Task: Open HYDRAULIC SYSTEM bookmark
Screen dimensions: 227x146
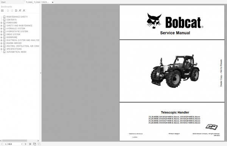Action: tap(16, 28)
